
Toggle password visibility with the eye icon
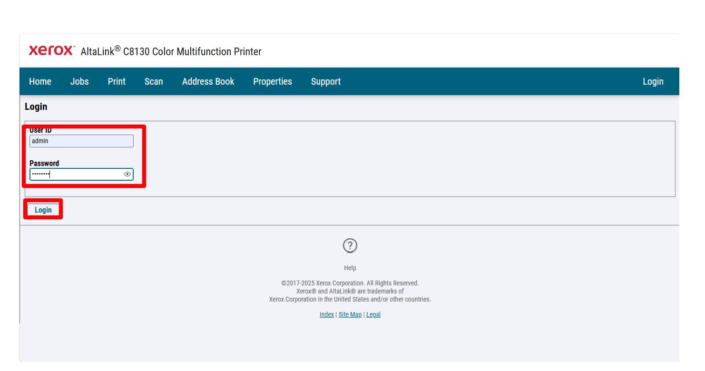click(x=127, y=174)
